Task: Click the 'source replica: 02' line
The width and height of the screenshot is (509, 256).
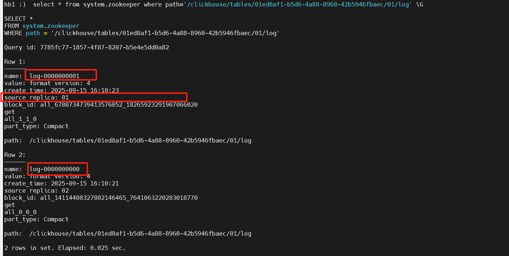Action: tap(37, 191)
